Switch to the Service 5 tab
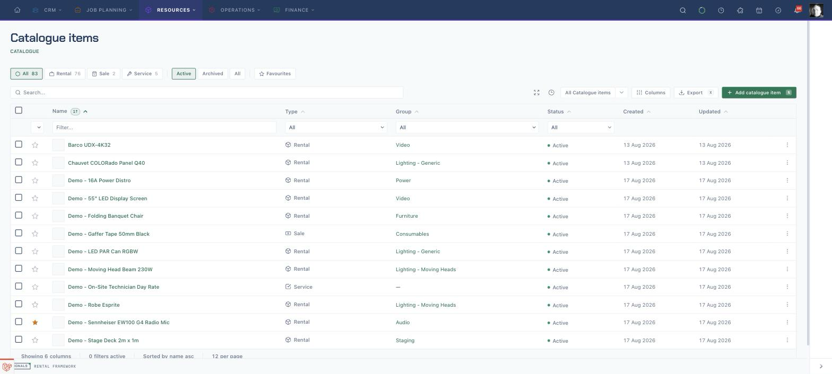This screenshot has height=374, width=832. tap(142, 74)
